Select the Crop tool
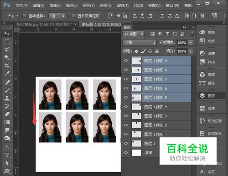The image size is (228, 176). (7, 65)
